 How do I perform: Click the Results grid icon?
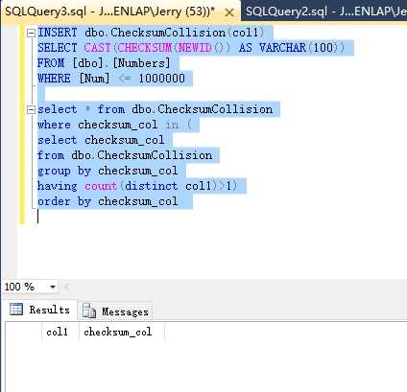(x=16, y=310)
